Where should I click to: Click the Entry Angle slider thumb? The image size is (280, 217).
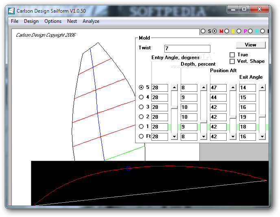(174, 107)
